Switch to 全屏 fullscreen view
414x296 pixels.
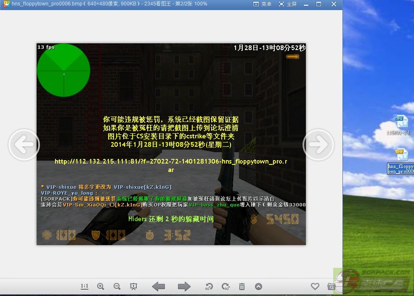click(288, 4)
